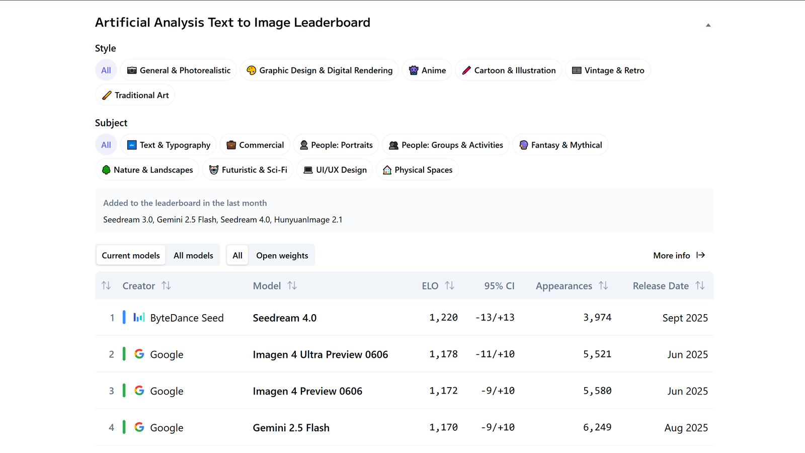
Task: Filter by Traditional Art style
Action: 135,95
